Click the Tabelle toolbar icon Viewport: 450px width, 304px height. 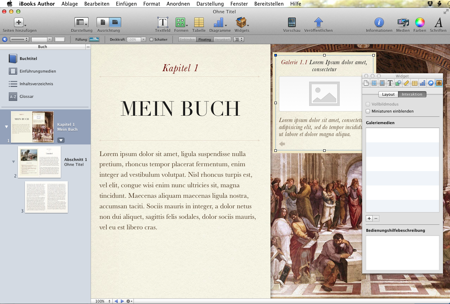tap(199, 23)
